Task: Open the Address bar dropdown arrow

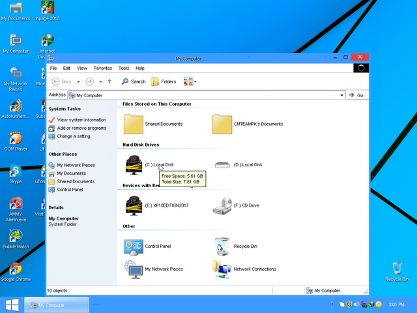Action: 341,95
